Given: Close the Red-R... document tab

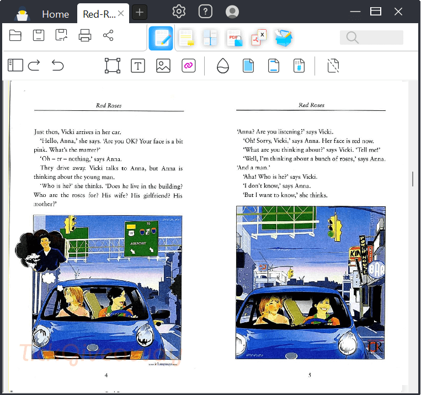Looking at the screenshot, I should (121, 13).
